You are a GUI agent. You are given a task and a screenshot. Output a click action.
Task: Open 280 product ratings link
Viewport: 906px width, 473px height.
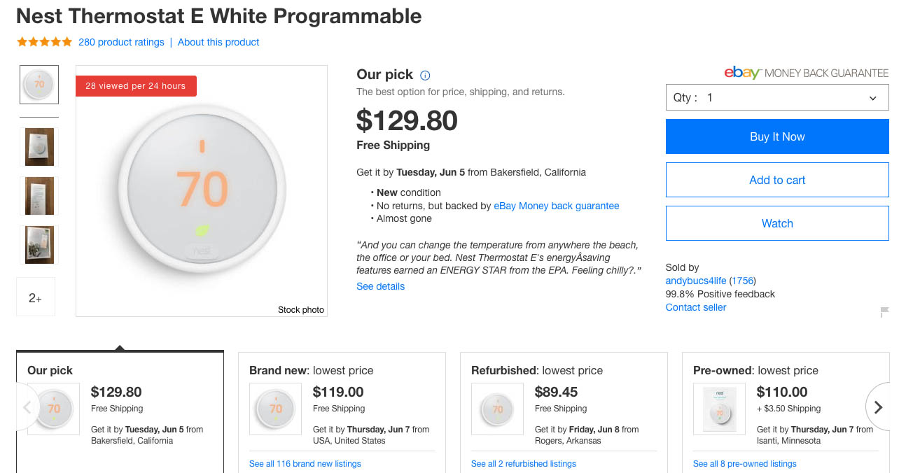click(x=121, y=42)
